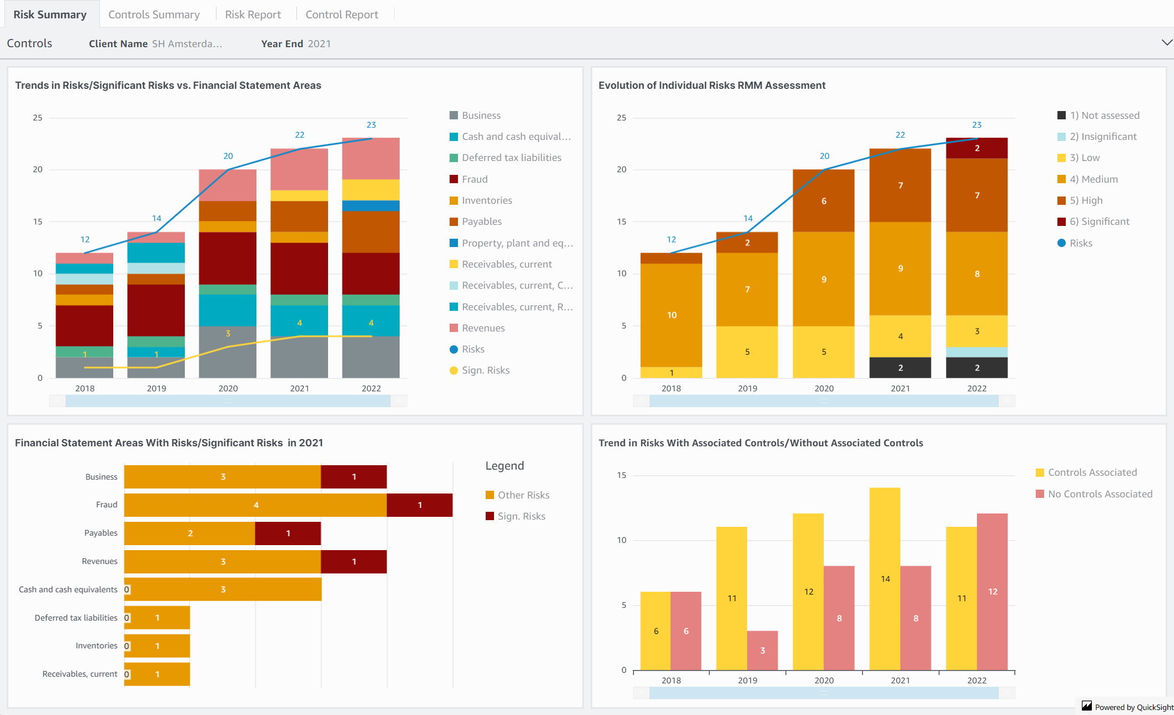Click the Powered by QuickSight link
This screenshot has width=1174, height=715.
[1133, 707]
